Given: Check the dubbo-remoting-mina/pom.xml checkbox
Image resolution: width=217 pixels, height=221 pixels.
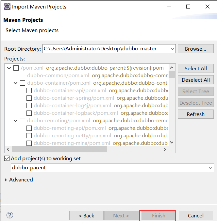Looking at the screenshot, I should click(29, 143).
